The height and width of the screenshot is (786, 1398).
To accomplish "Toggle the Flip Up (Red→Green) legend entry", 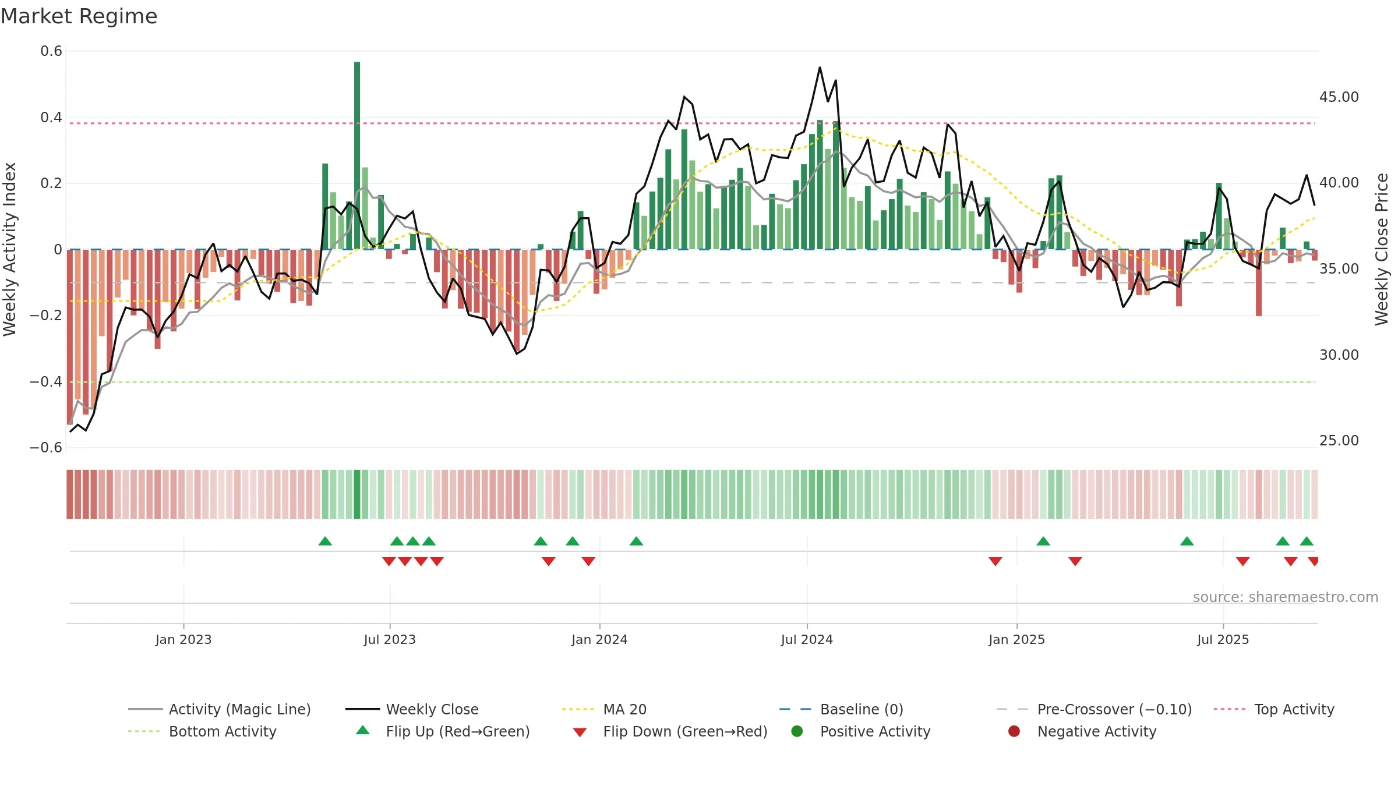I will click(443, 731).
